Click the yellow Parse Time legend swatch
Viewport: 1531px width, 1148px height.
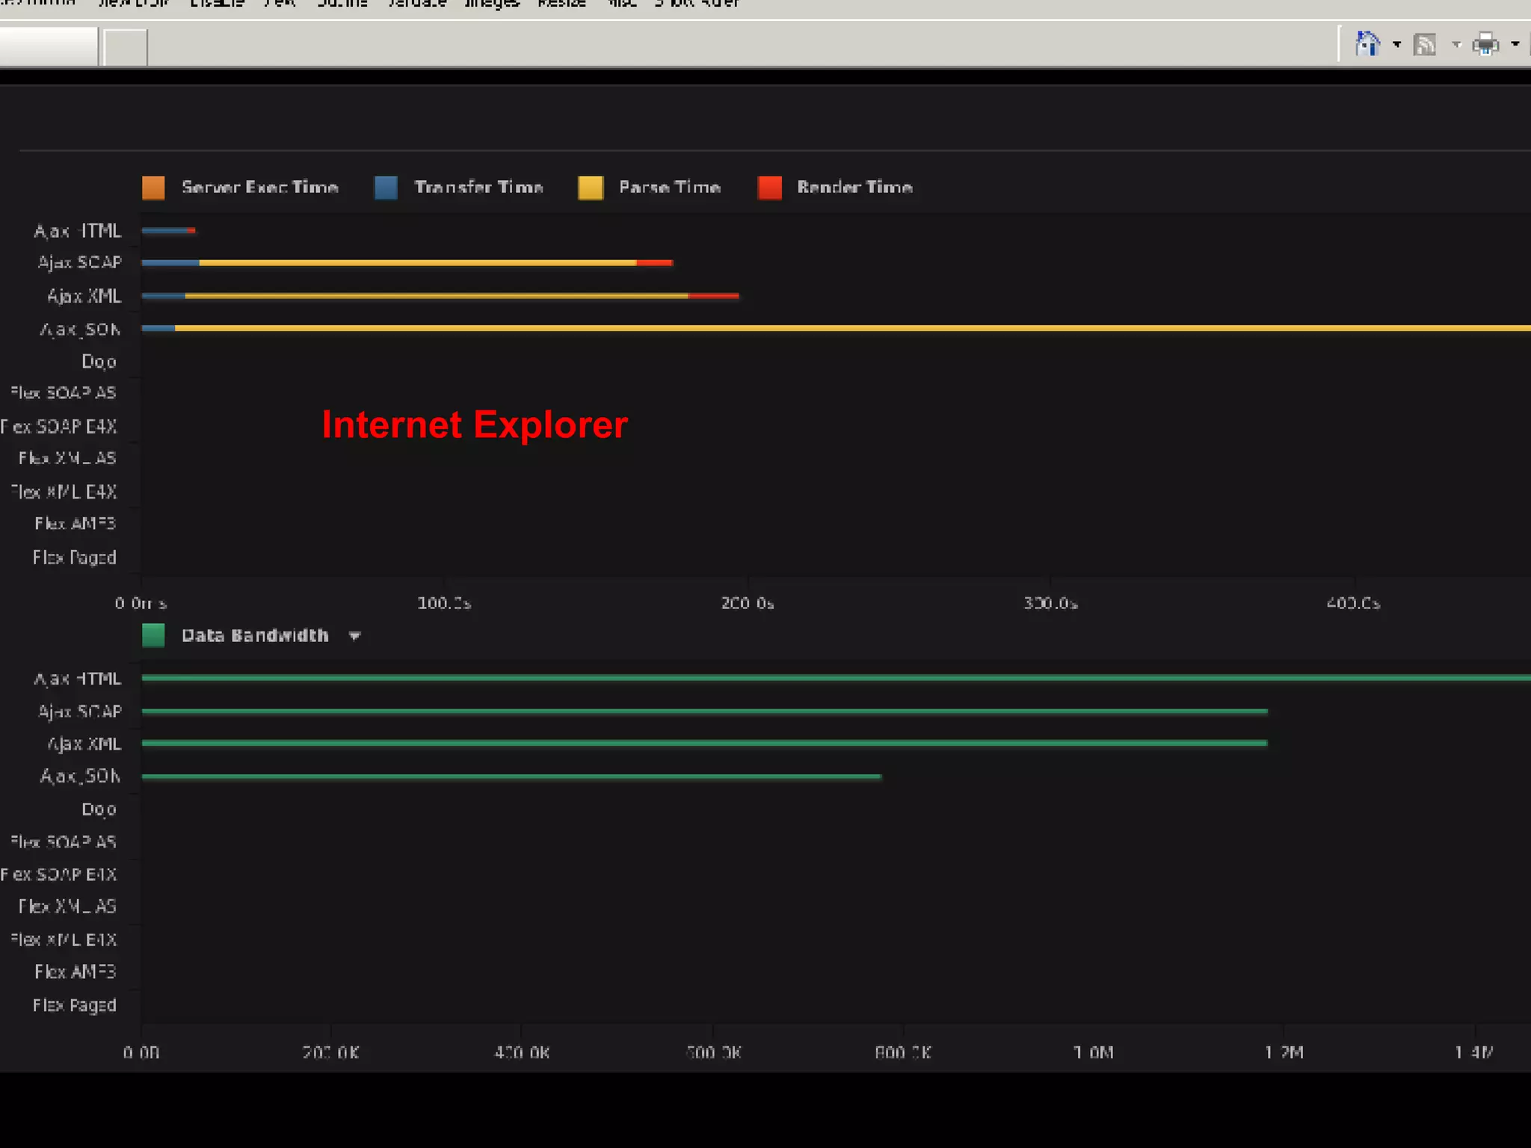coord(591,188)
